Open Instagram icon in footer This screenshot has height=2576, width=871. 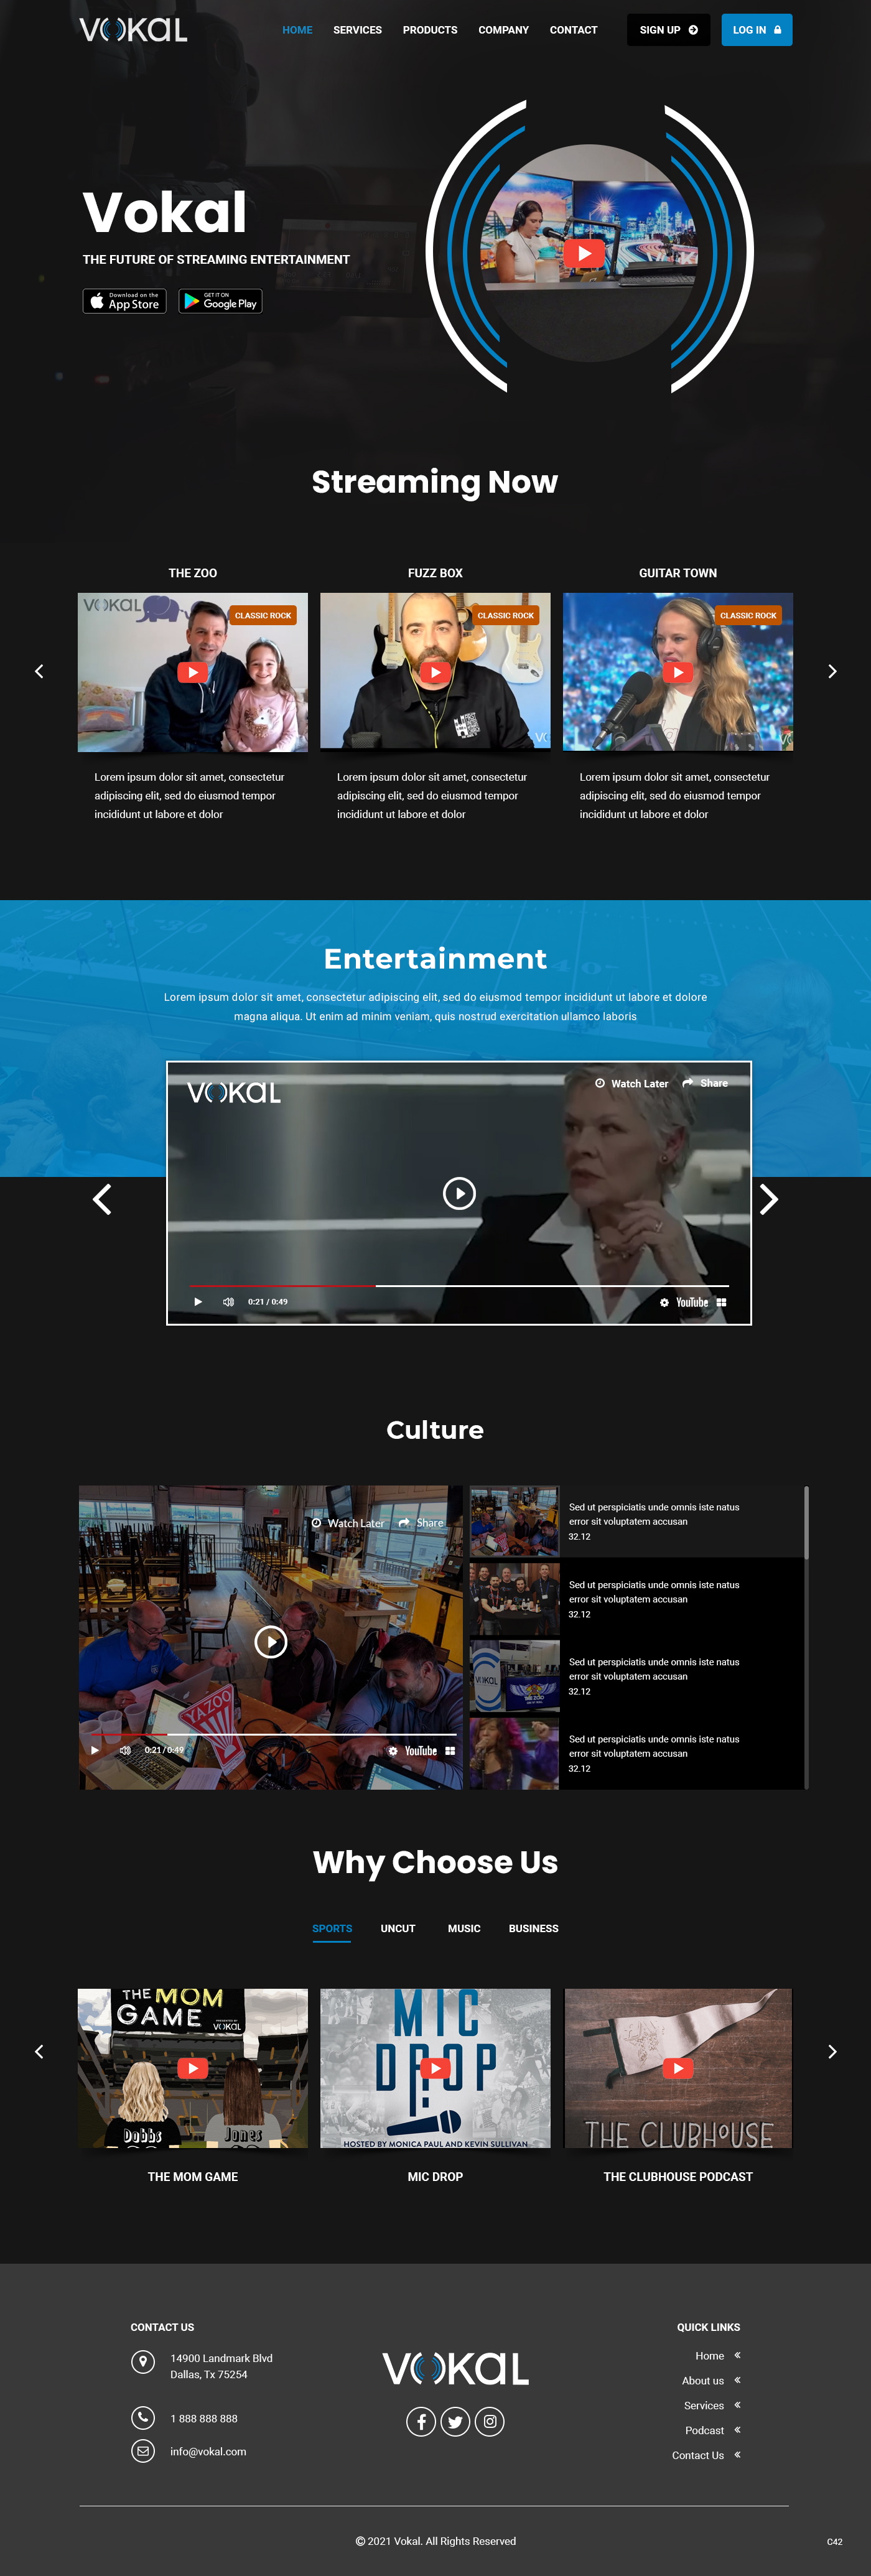[x=489, y=2421]
